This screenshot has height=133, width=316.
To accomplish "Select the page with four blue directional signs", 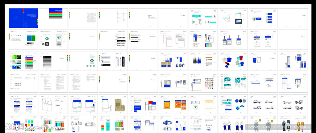I will click(264, 18).
